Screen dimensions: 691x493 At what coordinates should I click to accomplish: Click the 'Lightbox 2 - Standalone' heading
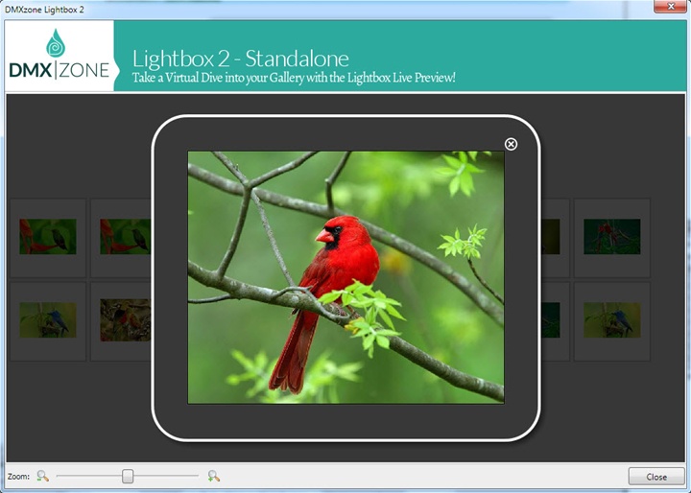pyautogui.click(x=241, y=59)
